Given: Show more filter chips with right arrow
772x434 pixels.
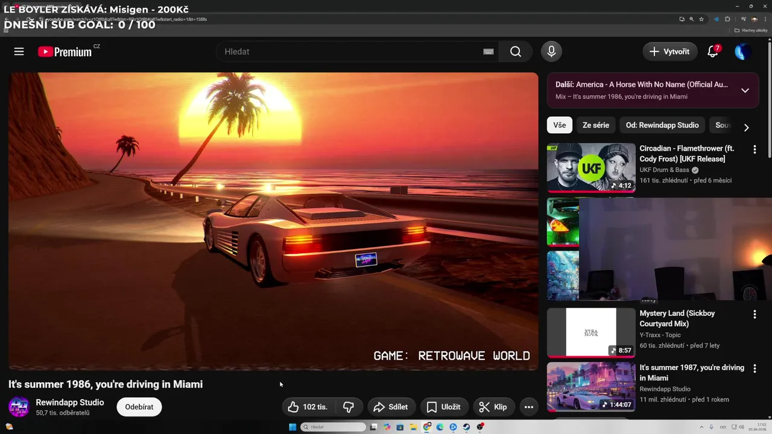Looking at the screenshot, I should tap(746, 127).
